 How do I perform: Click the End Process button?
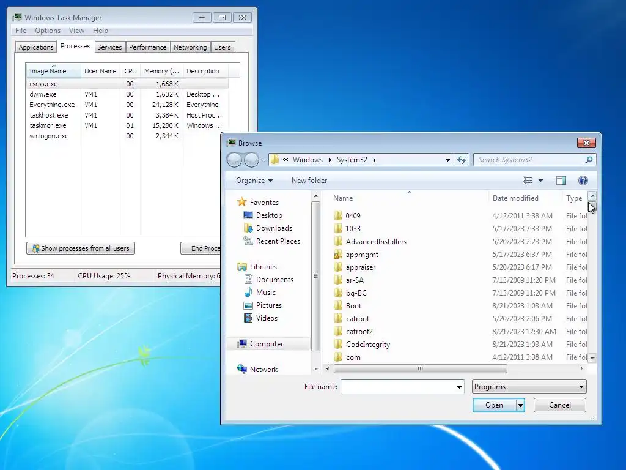coord(201,248)
